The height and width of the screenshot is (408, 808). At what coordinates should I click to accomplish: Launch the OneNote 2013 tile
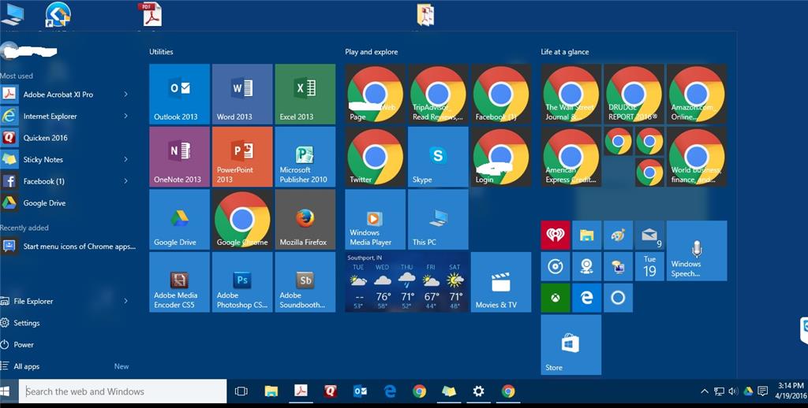pyautogui.click(x=179, y=157)
